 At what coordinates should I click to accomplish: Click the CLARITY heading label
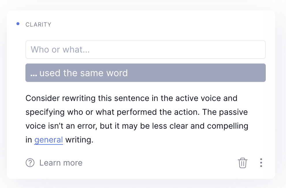38,25
